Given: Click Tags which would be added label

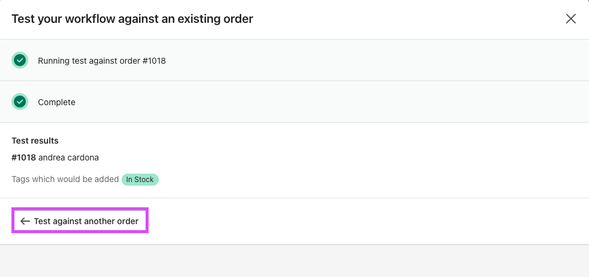Looking at the screenshot, I should pyautogui.click(x=66, y=180).
